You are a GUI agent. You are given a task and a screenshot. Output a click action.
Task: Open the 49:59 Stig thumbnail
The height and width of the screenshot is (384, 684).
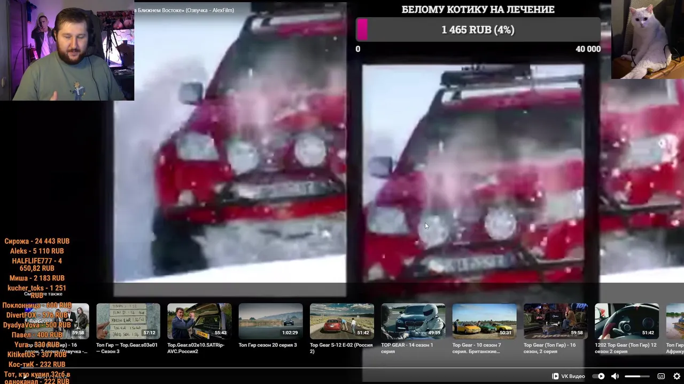[413, 321]
